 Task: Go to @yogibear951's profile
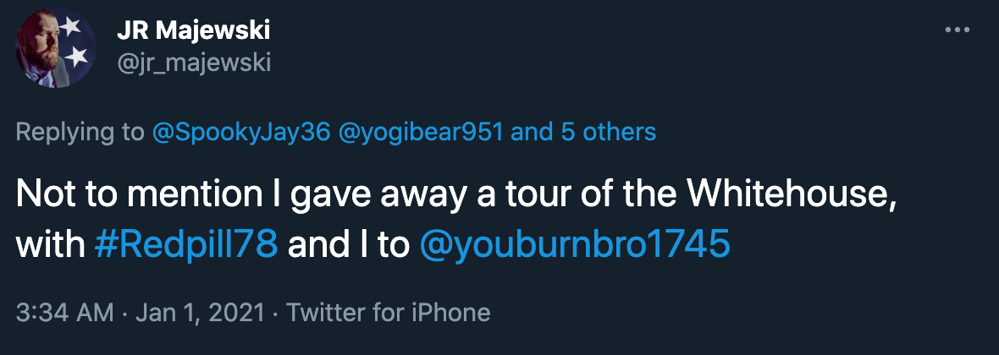tap(422, 132)
